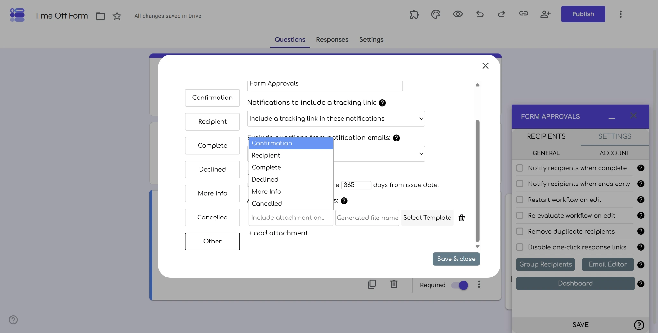This screenshot has width=658, height=333.
Task: Help icon beside Email Editor button
Action: [641, 265]
